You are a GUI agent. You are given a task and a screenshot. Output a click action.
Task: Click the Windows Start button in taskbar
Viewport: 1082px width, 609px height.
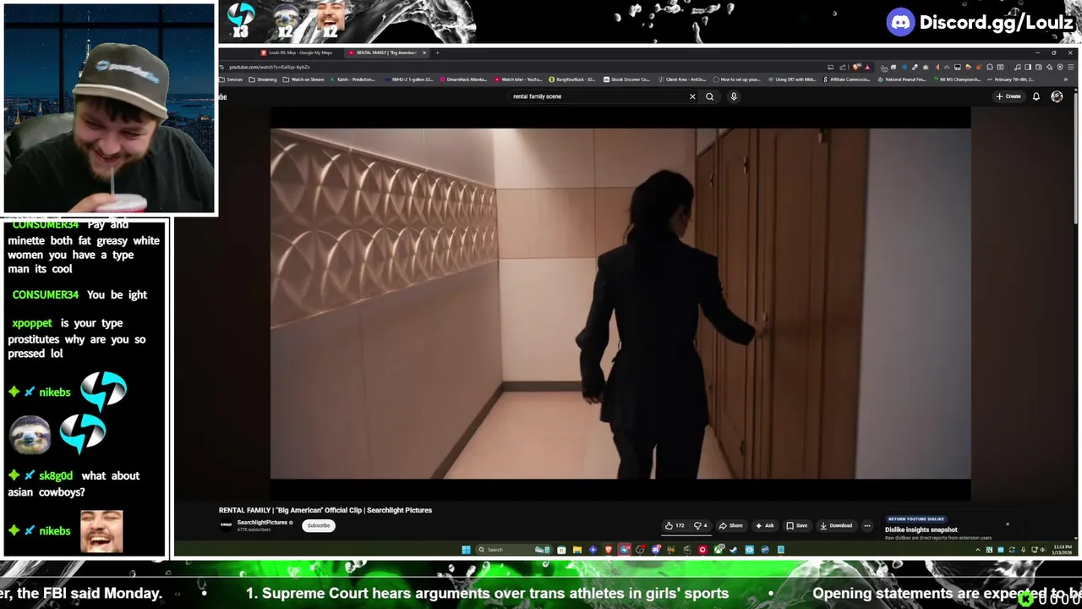(x=466, y=550)
